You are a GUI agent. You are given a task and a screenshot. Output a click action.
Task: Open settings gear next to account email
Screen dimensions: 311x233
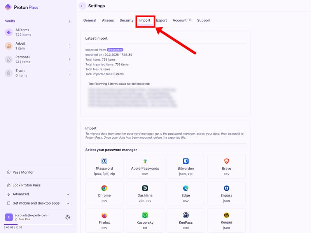pos(68,217)
